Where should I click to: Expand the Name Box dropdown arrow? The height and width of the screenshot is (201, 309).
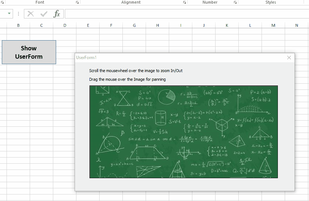[x=9, y=14]
